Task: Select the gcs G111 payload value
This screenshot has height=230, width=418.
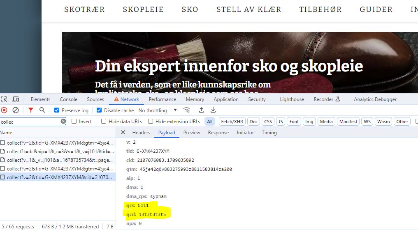Action: tap(143, 205)
